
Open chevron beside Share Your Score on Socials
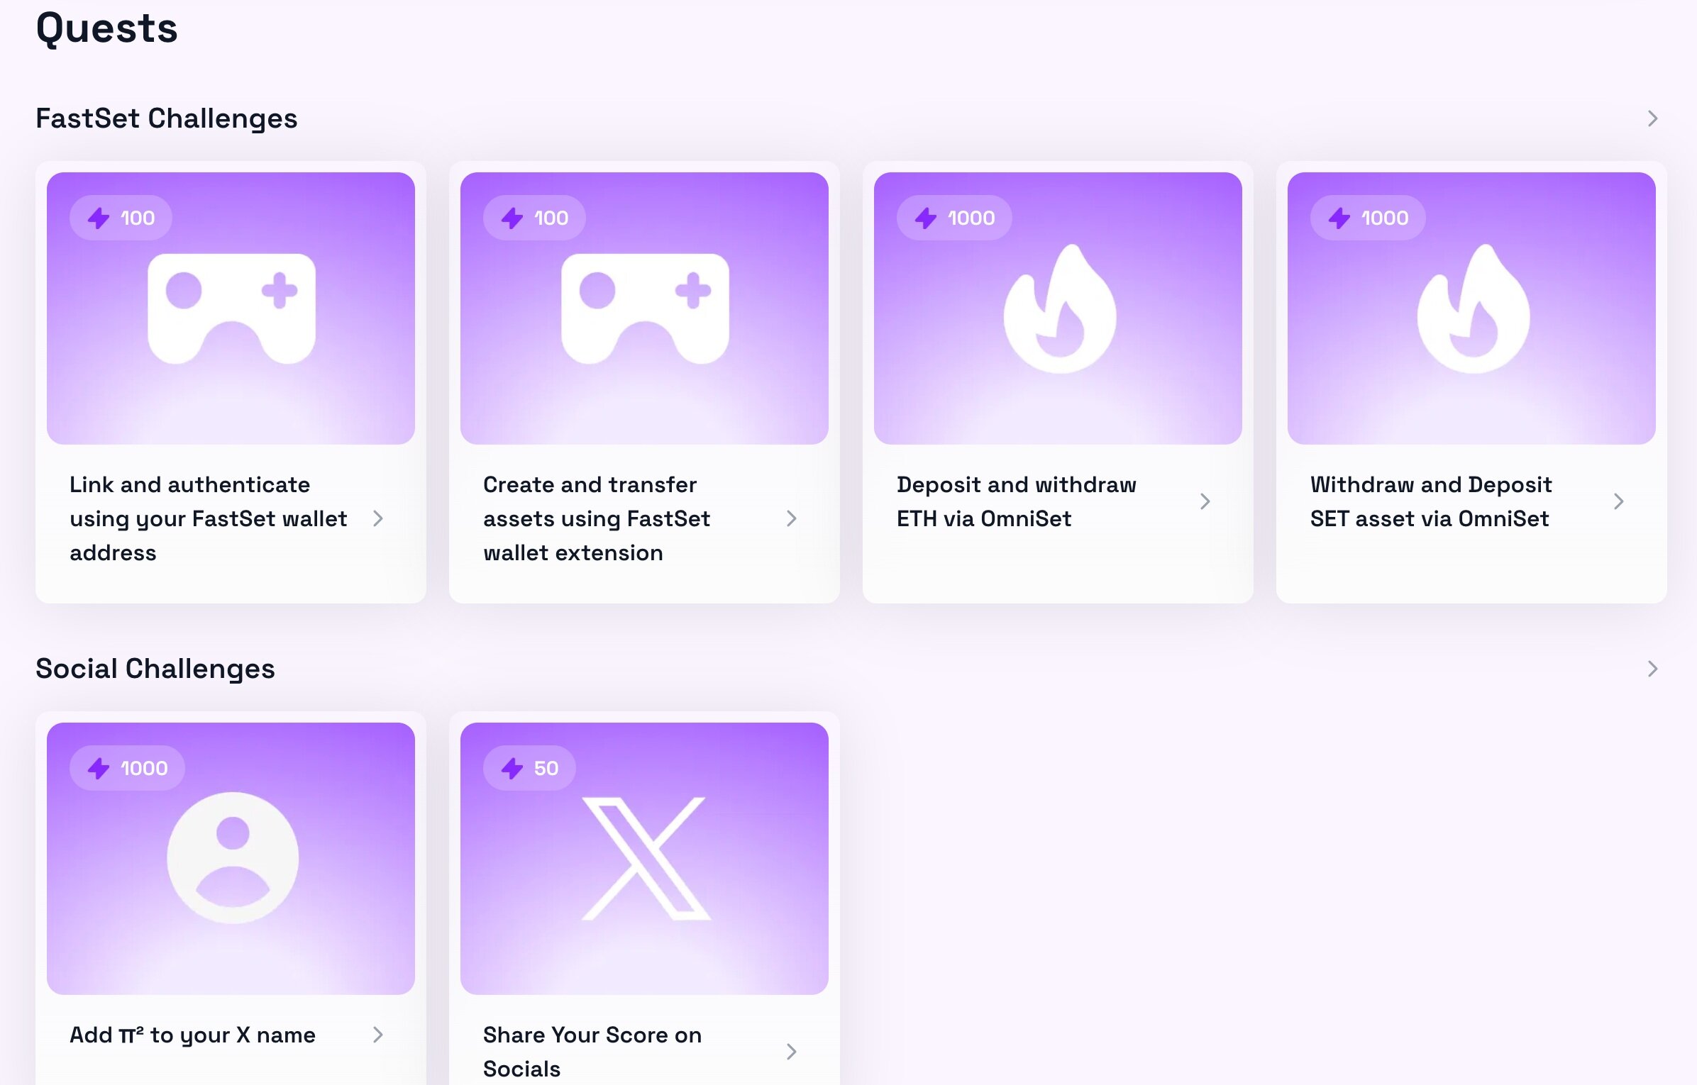(x=792, y=1052)
